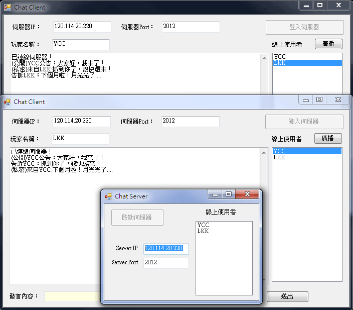
Task: Close the back Chat Client window (YCC)
Action: tap(338, 5)
